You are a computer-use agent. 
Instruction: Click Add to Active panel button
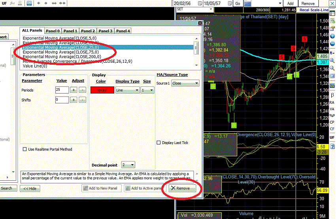click(x=145, y=188)
